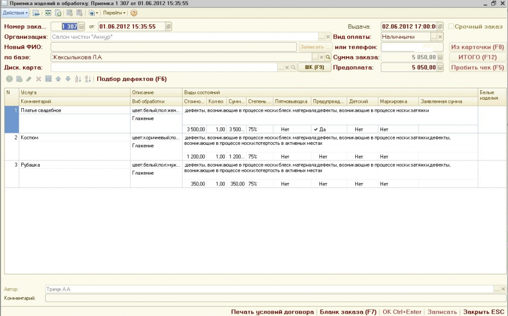Sort rows ascending with the A-Z icon
The image size is (508, 316).
pos(78,79)
